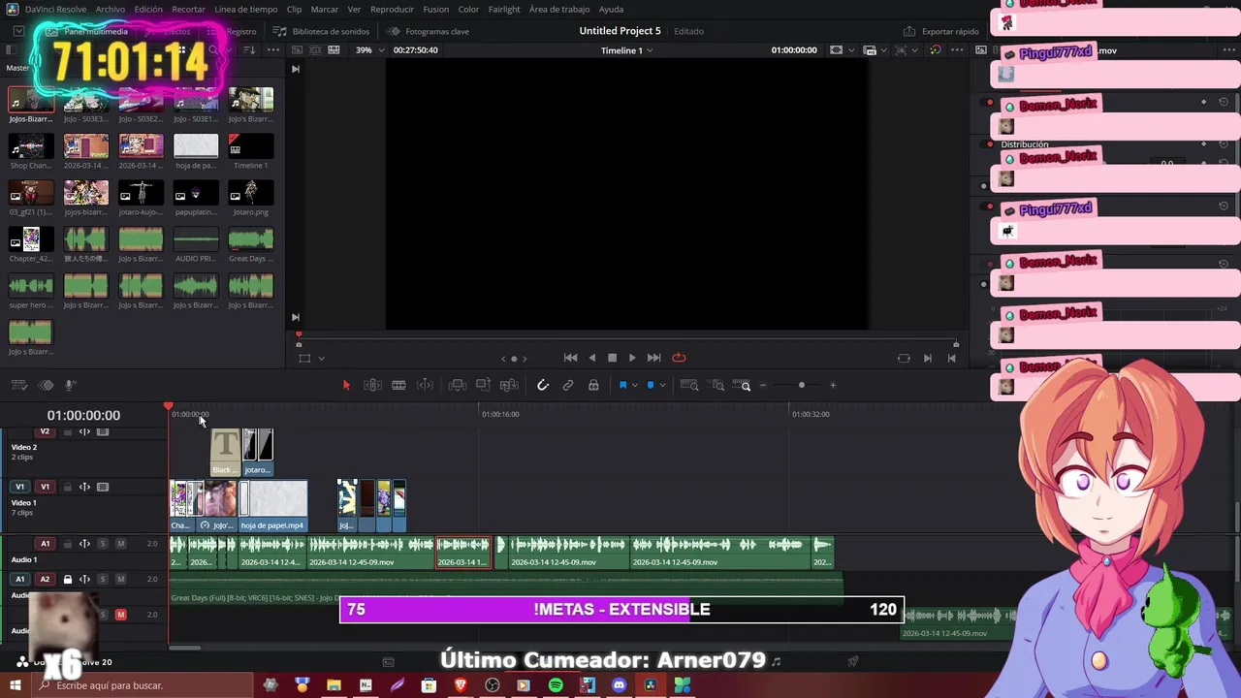
Task: Toggle the red Loop playback button
Action: tap(679, 358)
